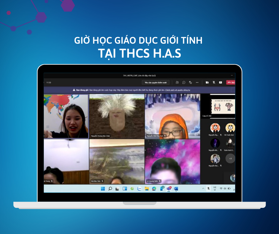Open the participants list icon
Screen dimensions: 279x234
coord(177,83)
